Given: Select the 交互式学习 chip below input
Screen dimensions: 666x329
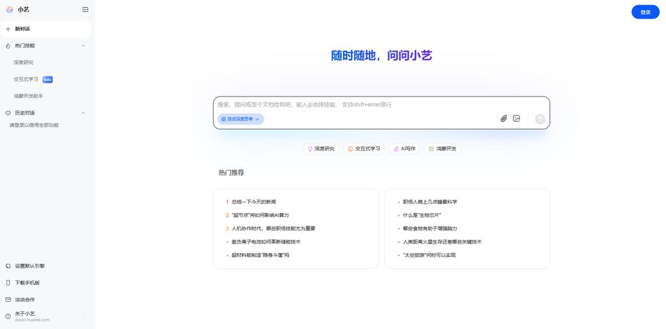Looking at the screenshot, I should pyautogui.click(x=364, y=149).
